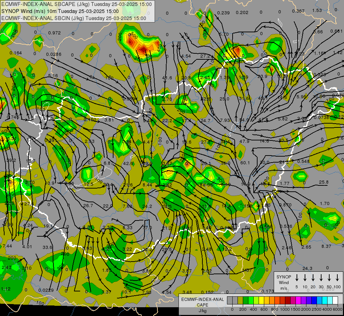Click the 39.2 value on map
Screen dimensions: 344x316
tap(11, 160)
